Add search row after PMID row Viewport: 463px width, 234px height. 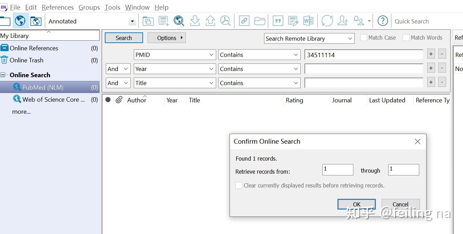(431, 54)
